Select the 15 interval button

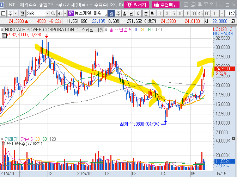pyautogui.click(x=187, y=14)
